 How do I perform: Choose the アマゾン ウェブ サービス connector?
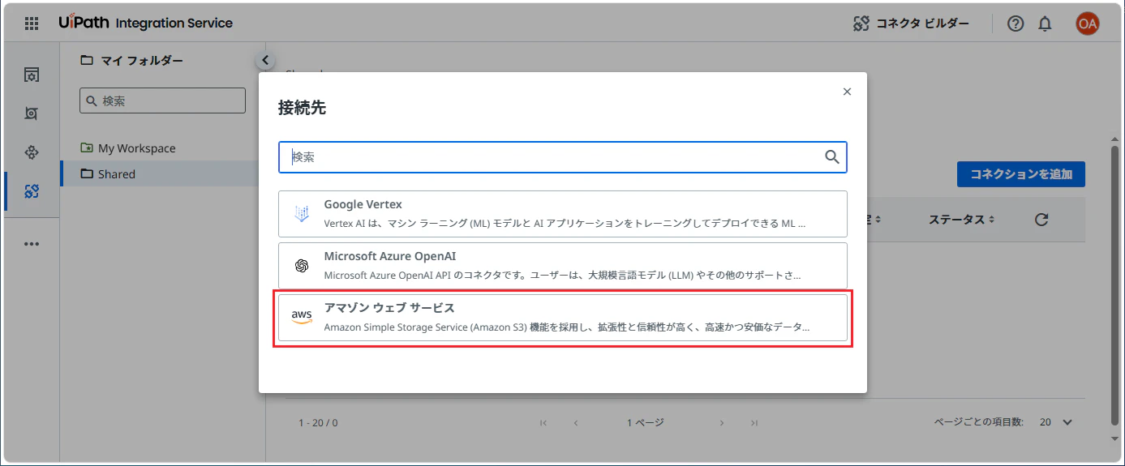click(x=563, y=318)
